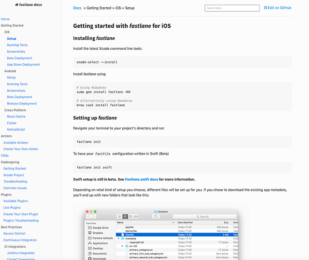Viewport: 309px width, 260px height.
Task: Click Documents in Finder favorites
Action: 97,254
